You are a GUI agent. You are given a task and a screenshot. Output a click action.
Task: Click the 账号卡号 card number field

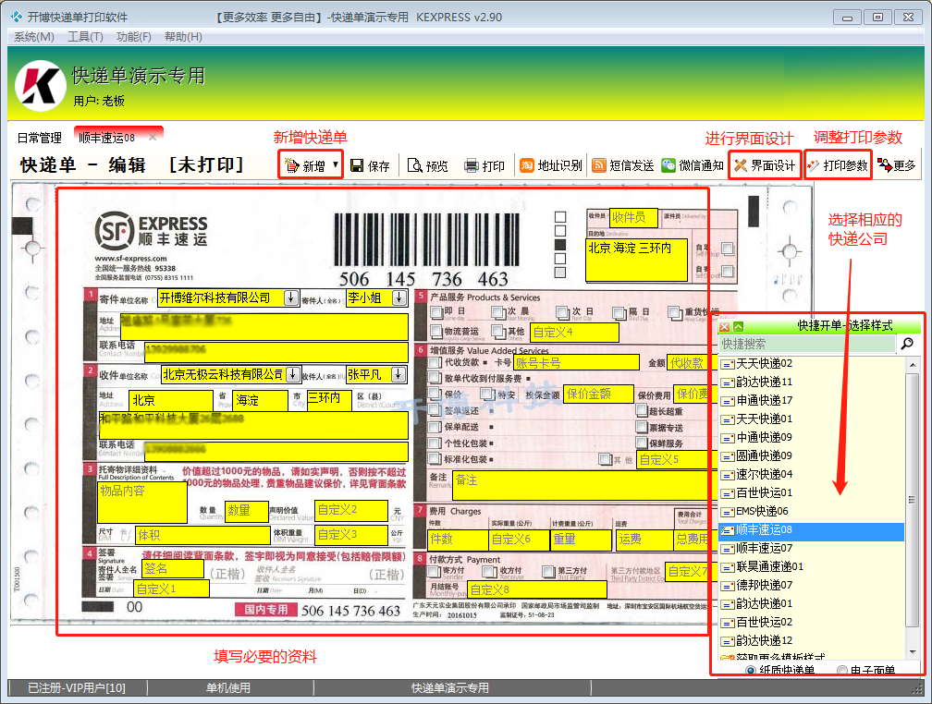tap(577, 362)
